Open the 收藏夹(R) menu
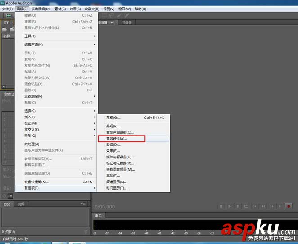The width and height of the screenshot is (298, 244). point(92,9)
